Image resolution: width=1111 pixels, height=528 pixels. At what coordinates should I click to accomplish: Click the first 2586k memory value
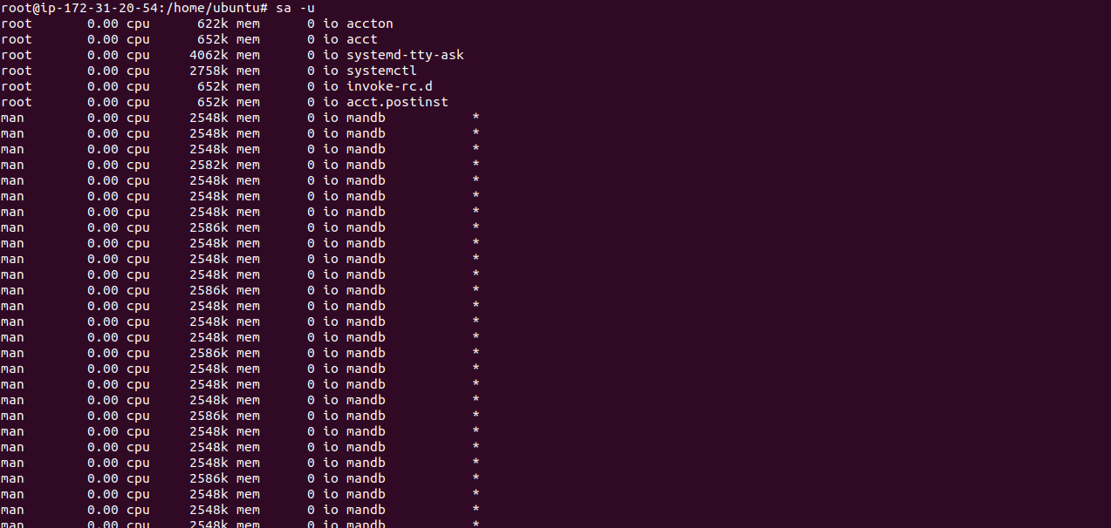[209, 227]
